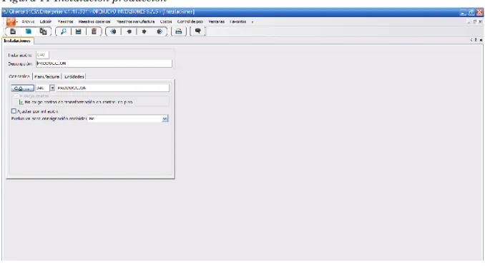Open the Favoritos menu
The height and width of the screenshot is (266, 485).
(x=238, y=21)
